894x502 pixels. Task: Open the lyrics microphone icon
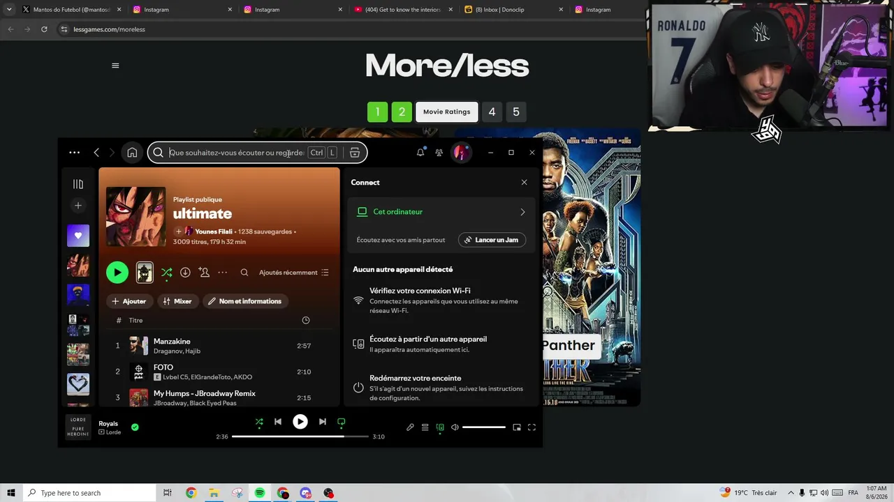[410, 427]
